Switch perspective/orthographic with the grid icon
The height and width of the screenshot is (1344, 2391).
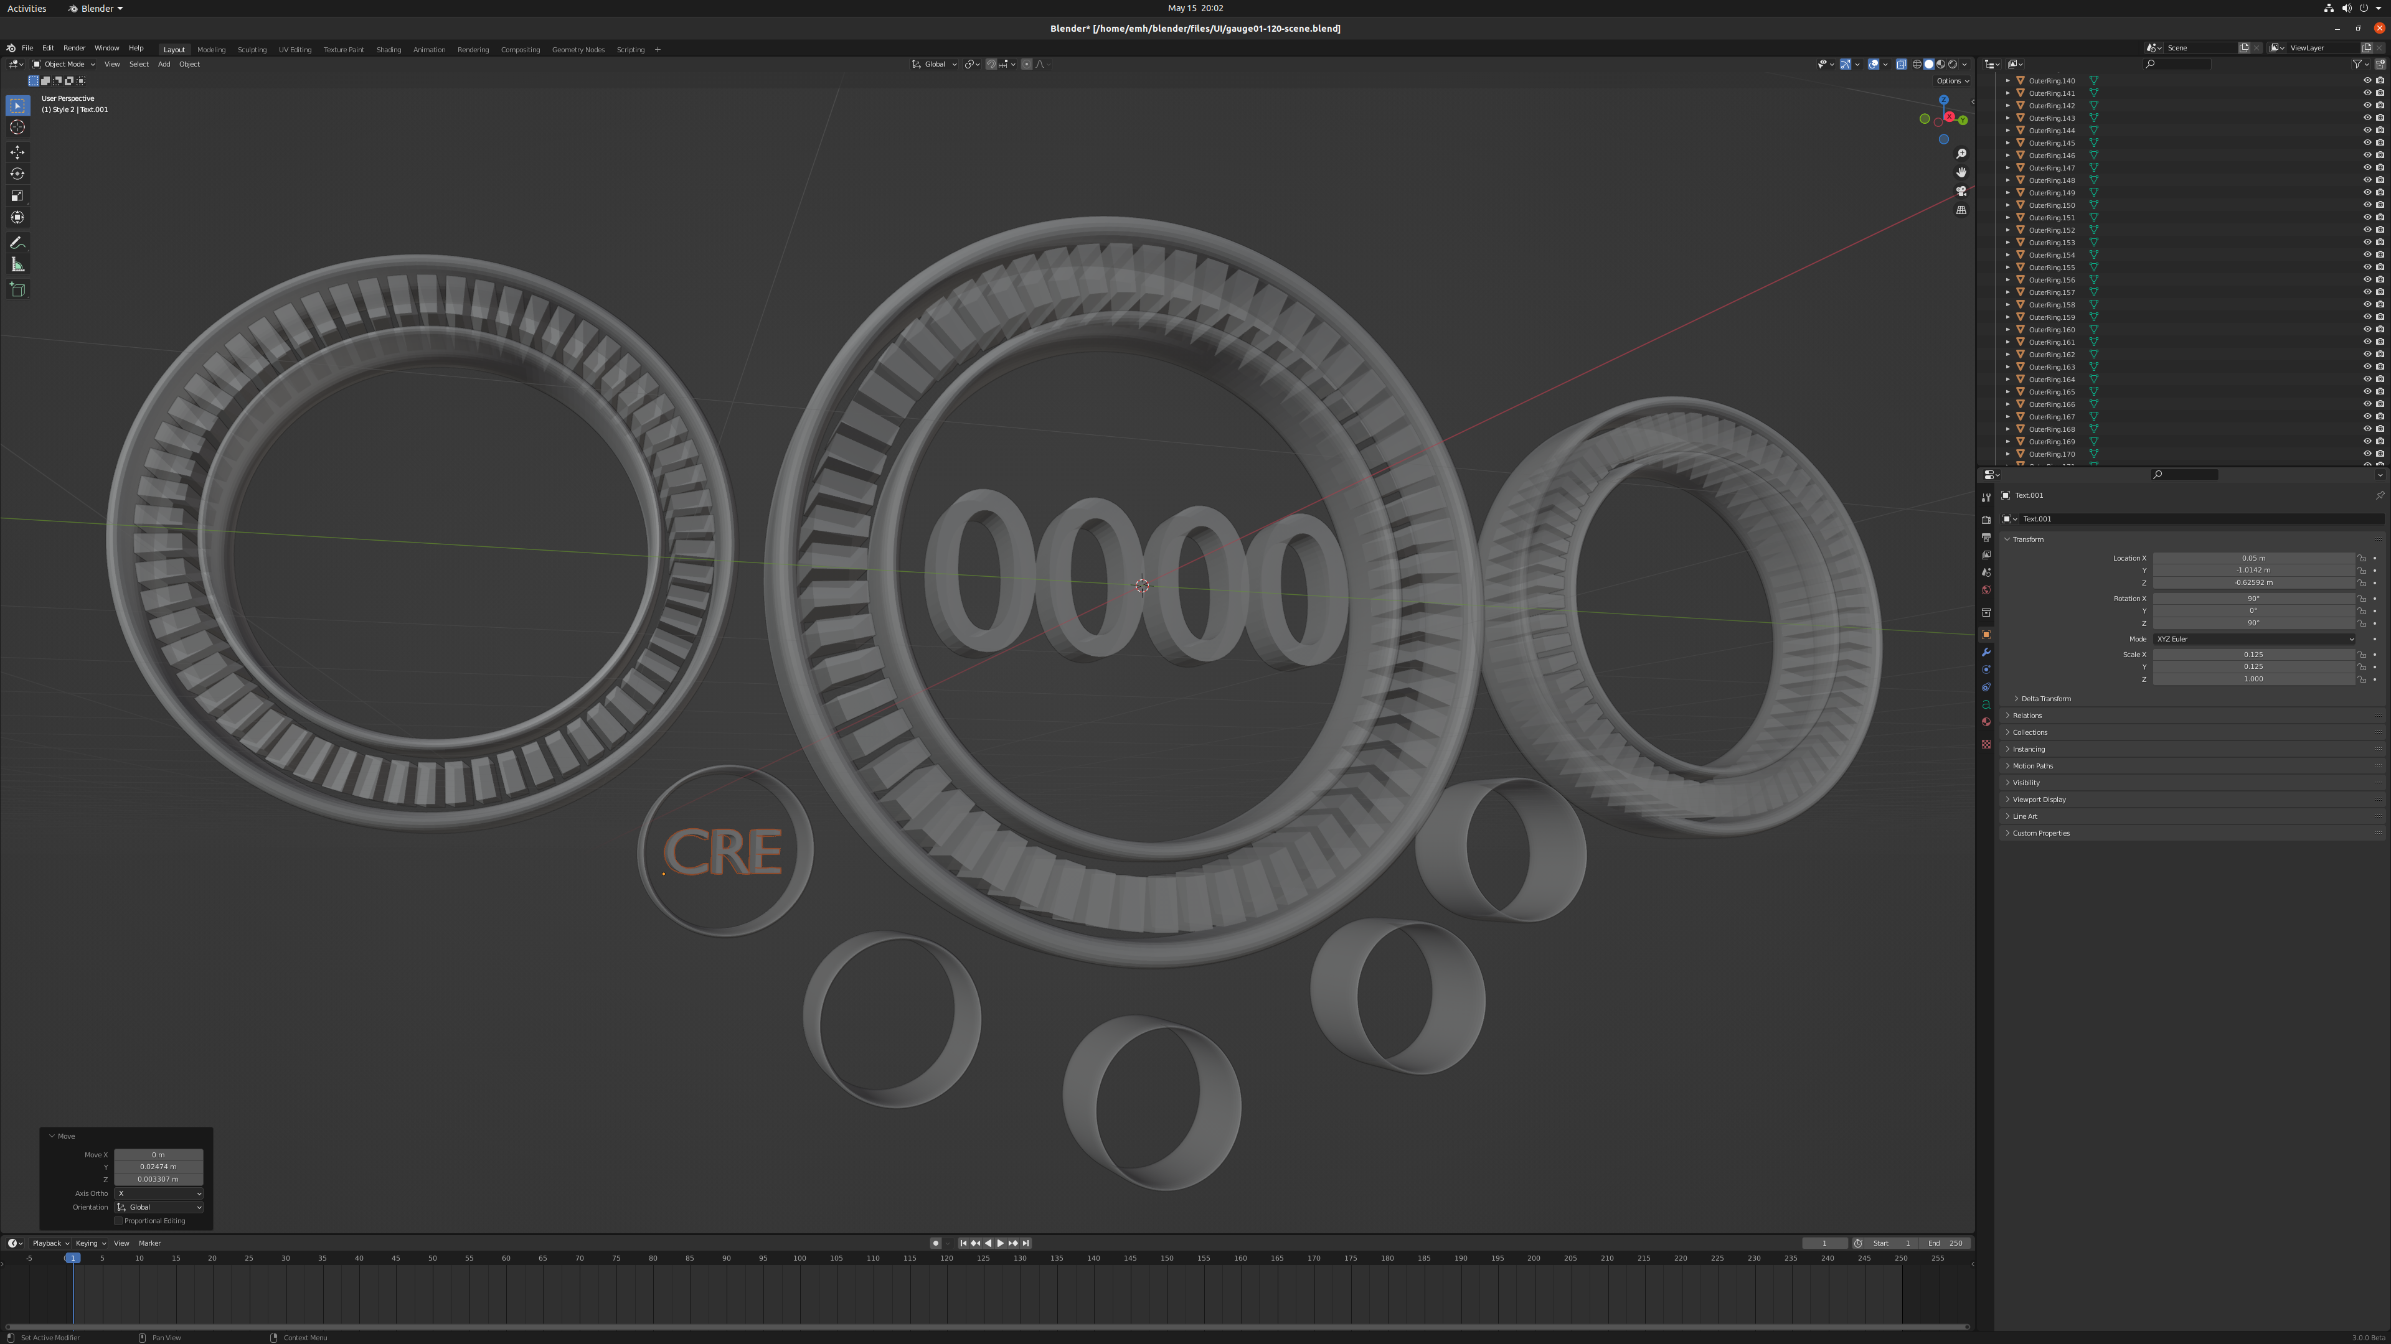point(1961,210)
